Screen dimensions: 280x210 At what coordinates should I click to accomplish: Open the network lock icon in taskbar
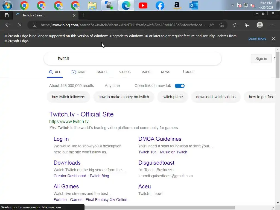(109, 5)
